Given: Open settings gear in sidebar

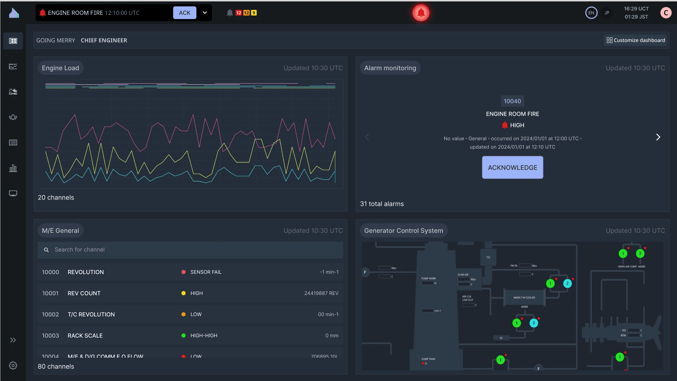Looking at the screenshot, I should pyautogui.click(x=13, y=365).
